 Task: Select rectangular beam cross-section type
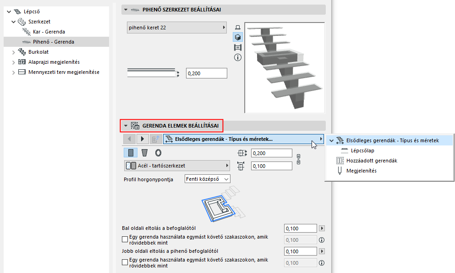pyautogui.click(x=131, y=153)
